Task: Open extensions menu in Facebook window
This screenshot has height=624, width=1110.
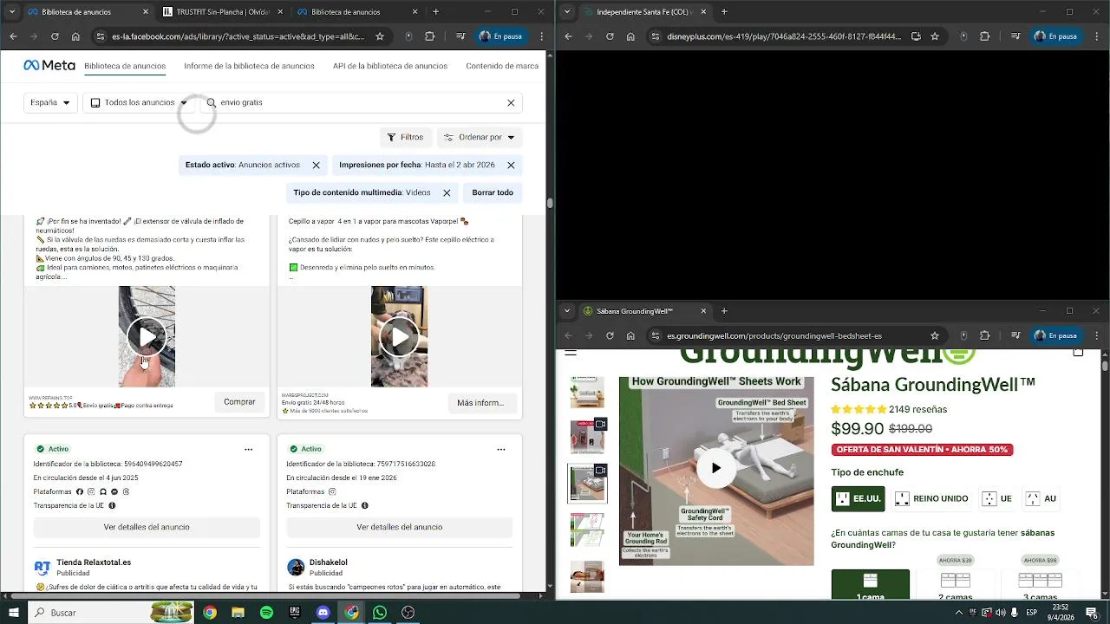Action: tap(429, 36)
